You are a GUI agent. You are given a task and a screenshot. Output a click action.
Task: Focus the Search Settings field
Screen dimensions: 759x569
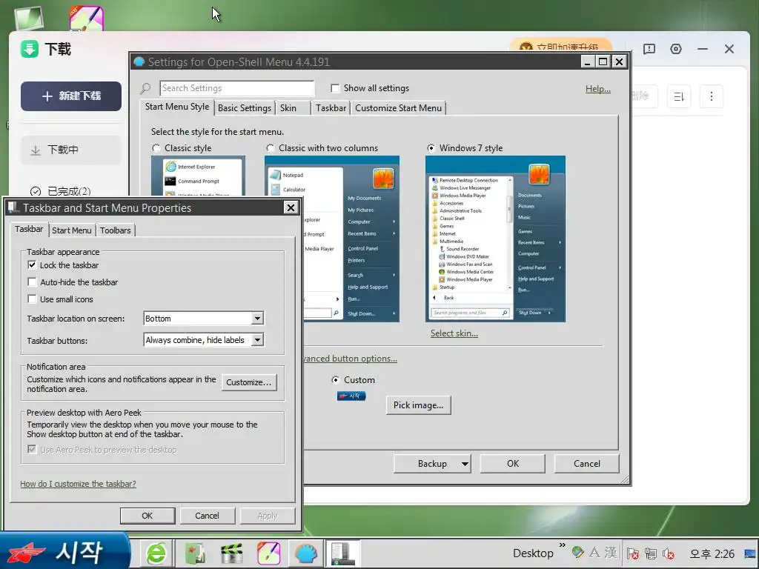(237, 88)
